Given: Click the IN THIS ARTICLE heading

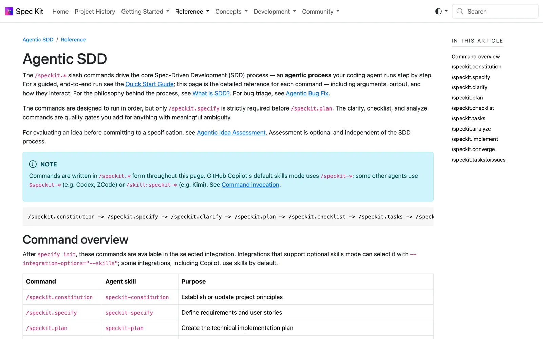Looking at the screenshot, I should (477, 41).
